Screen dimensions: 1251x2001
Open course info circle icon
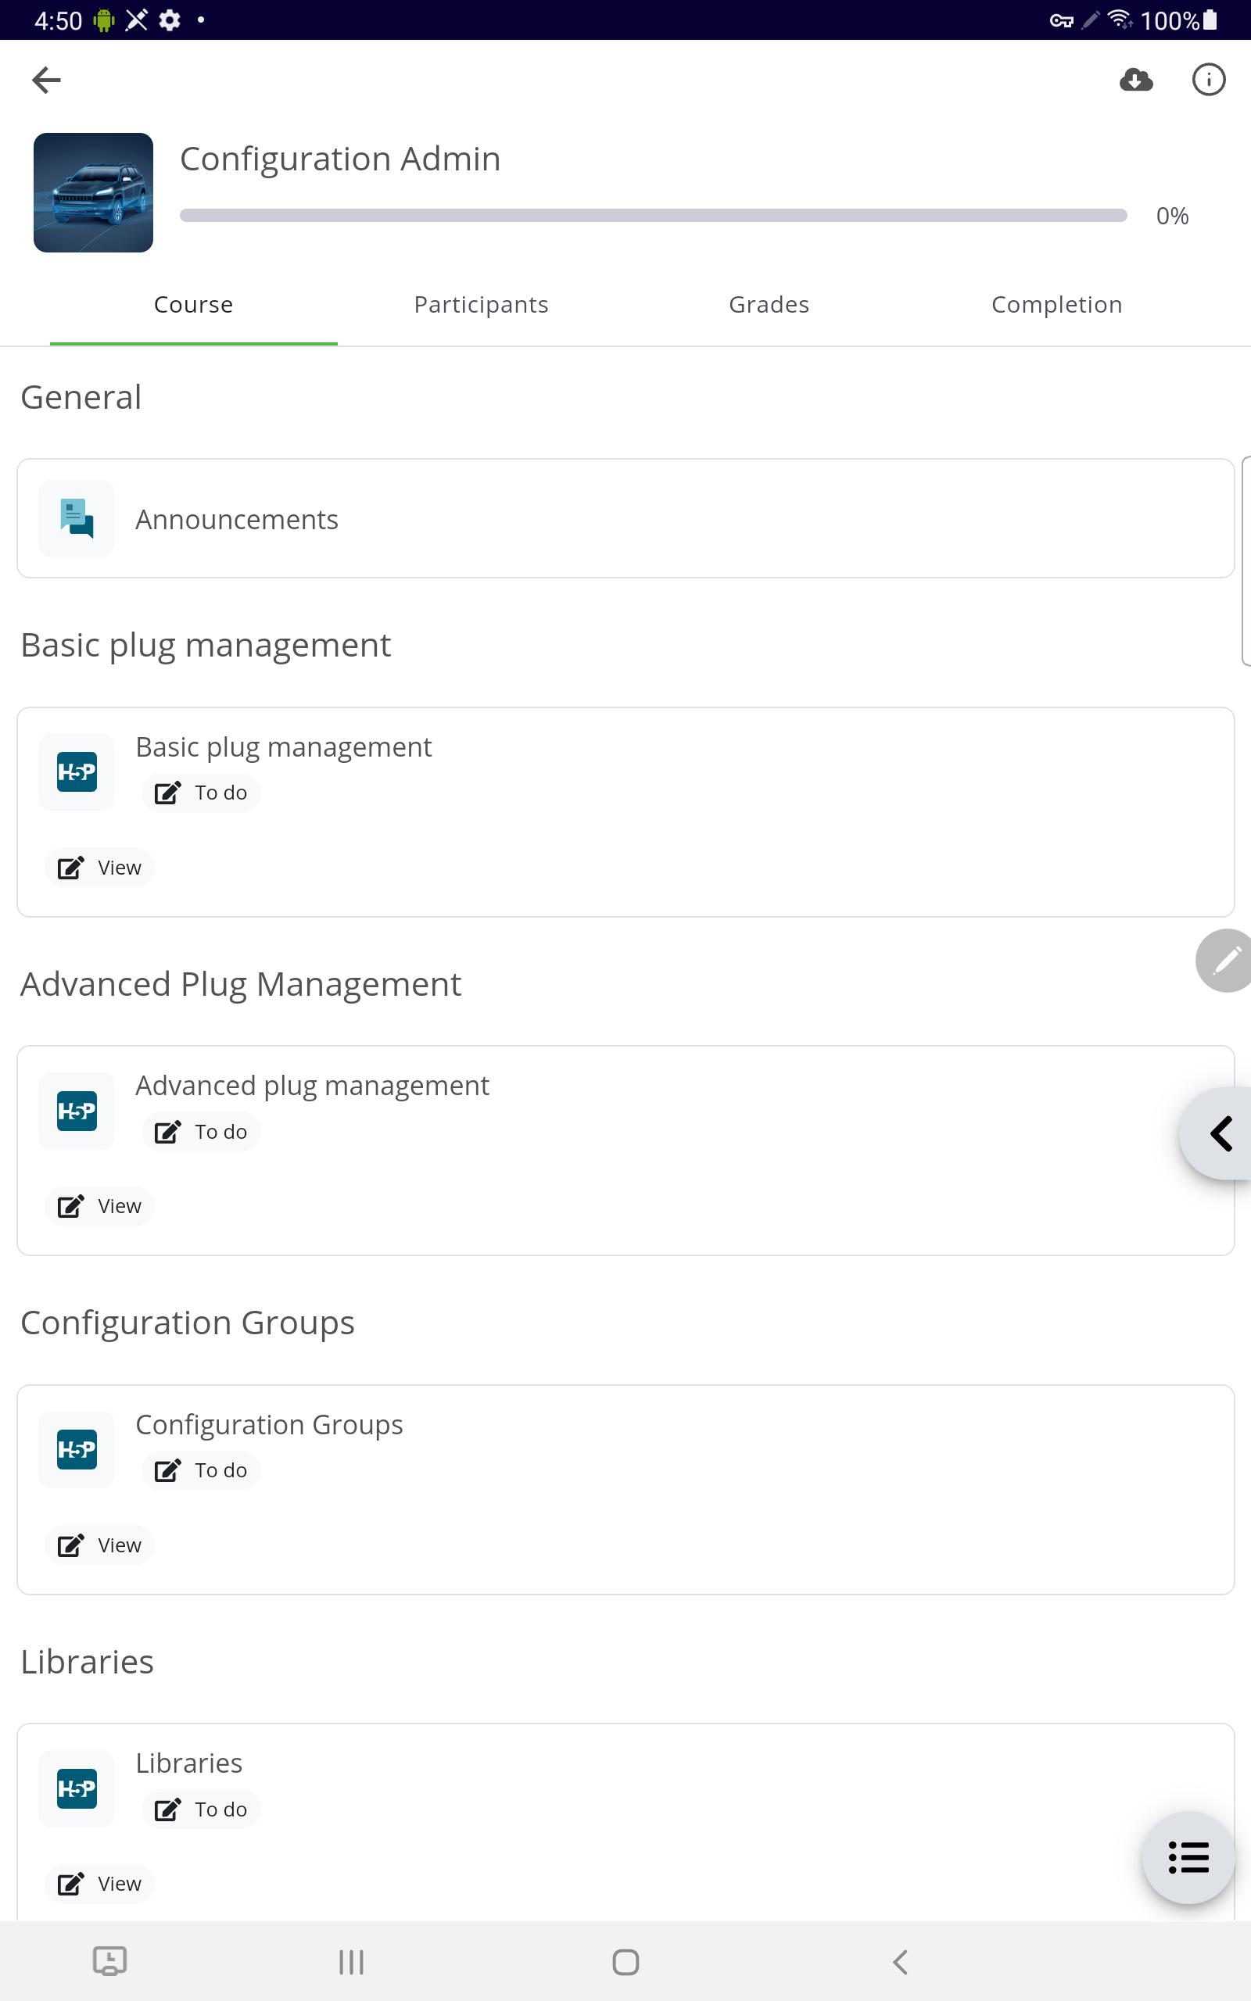click(1208, 81)
